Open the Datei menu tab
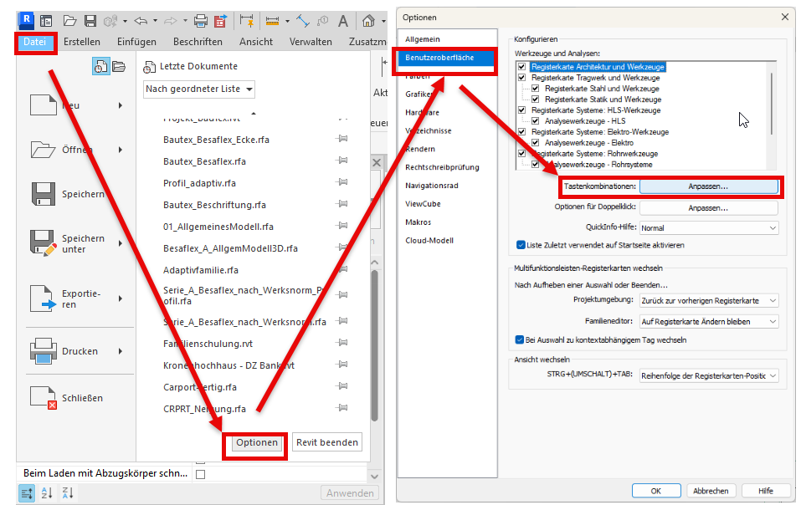 click(x=35, y=42)
